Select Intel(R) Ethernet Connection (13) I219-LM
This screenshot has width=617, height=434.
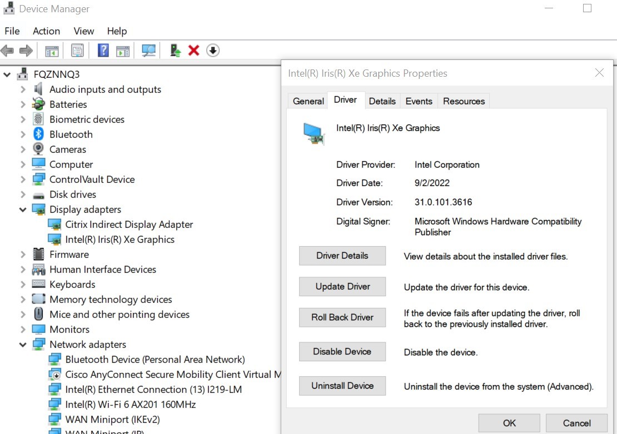click(153, 390)
